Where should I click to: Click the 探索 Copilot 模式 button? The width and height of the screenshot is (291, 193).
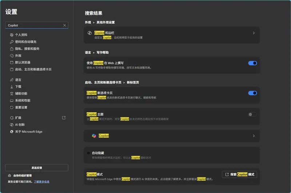pyautogui.click(x=239, y=174)
